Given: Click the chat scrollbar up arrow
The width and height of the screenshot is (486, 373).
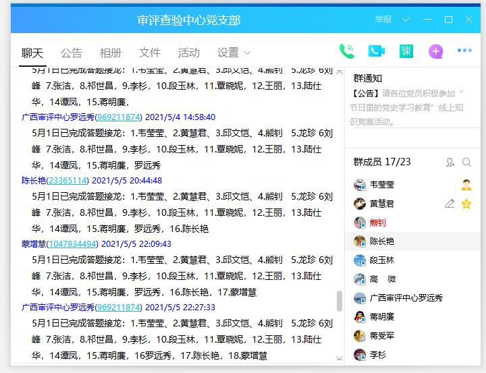Looking at the screenshot, I should (x=340, y=71).
